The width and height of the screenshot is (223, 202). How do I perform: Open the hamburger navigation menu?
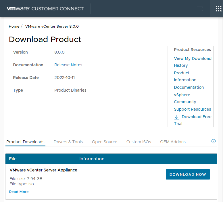click(x=199, y=9)
